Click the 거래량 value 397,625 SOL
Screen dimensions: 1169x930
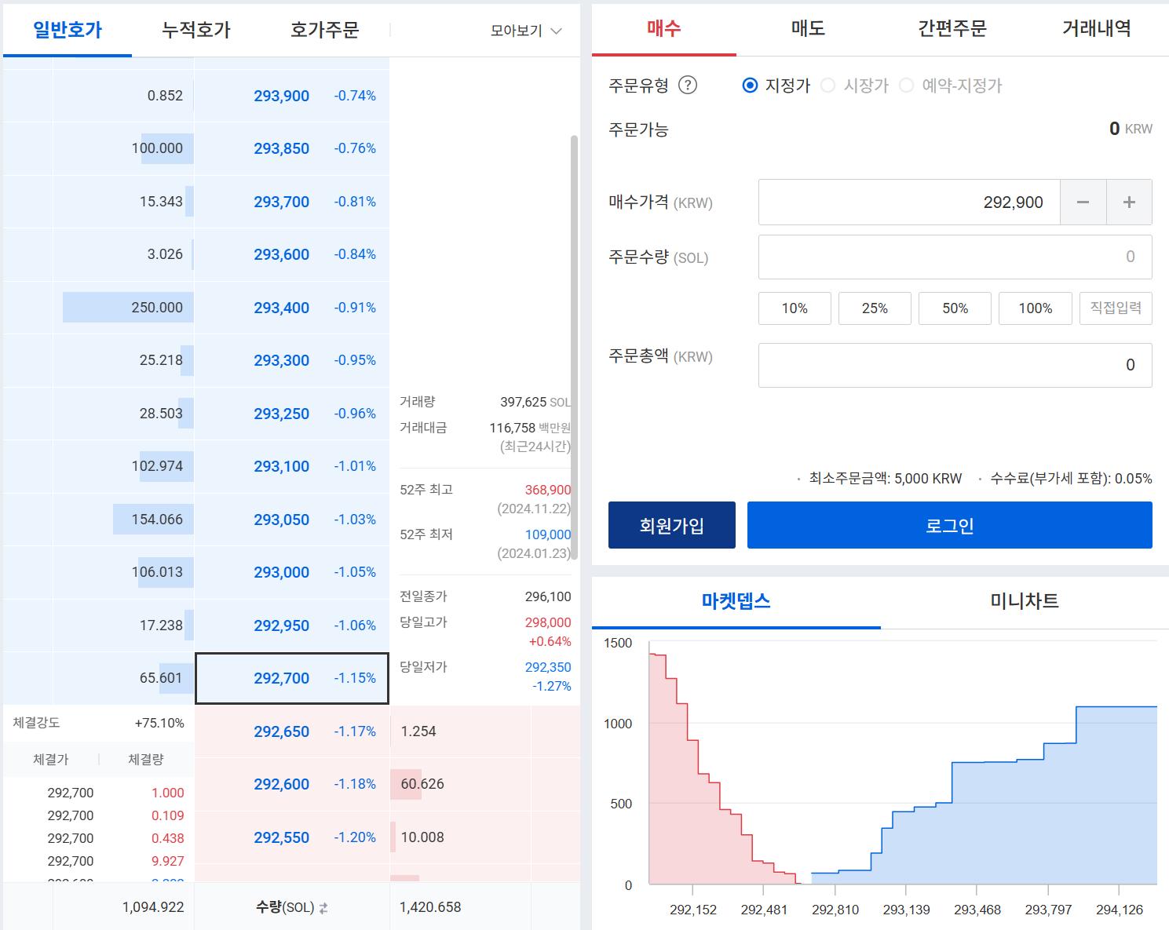coord(535,402)
